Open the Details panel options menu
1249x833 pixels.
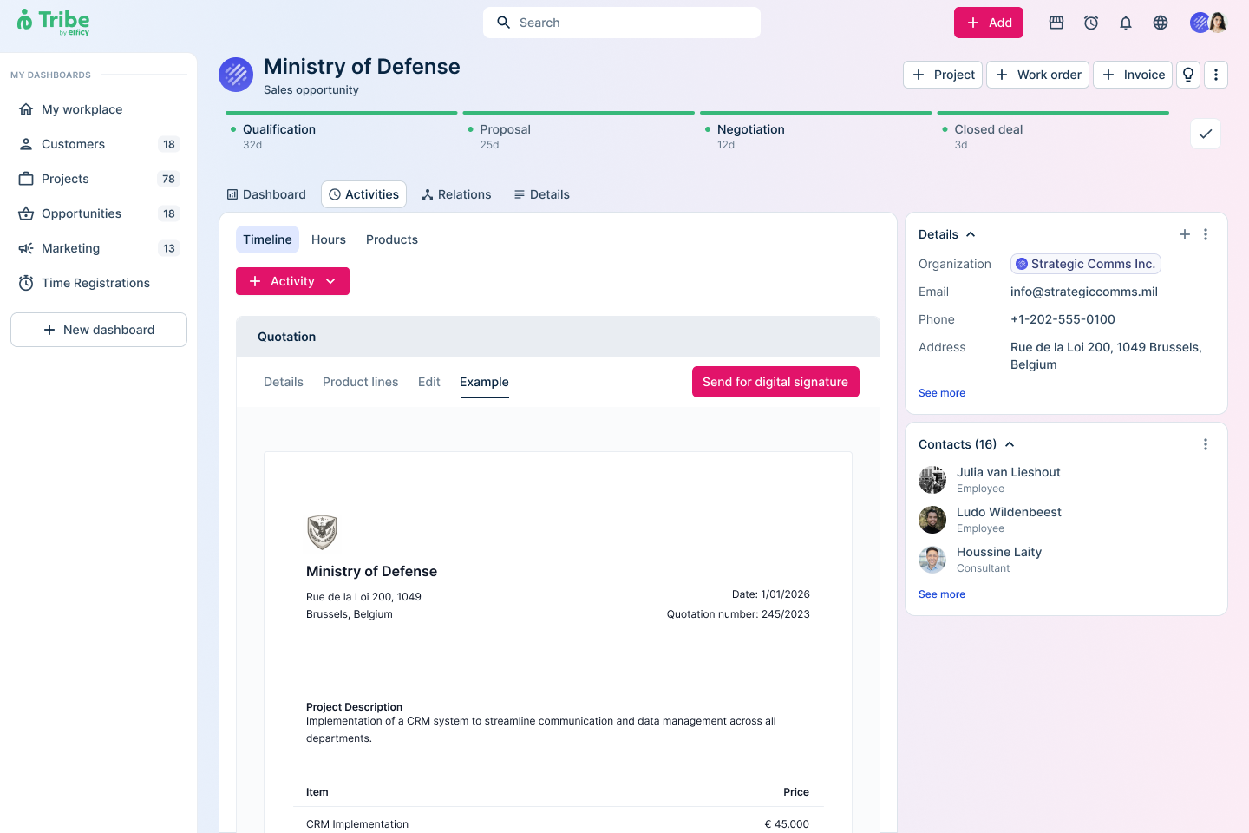[x=1206, y=234]
